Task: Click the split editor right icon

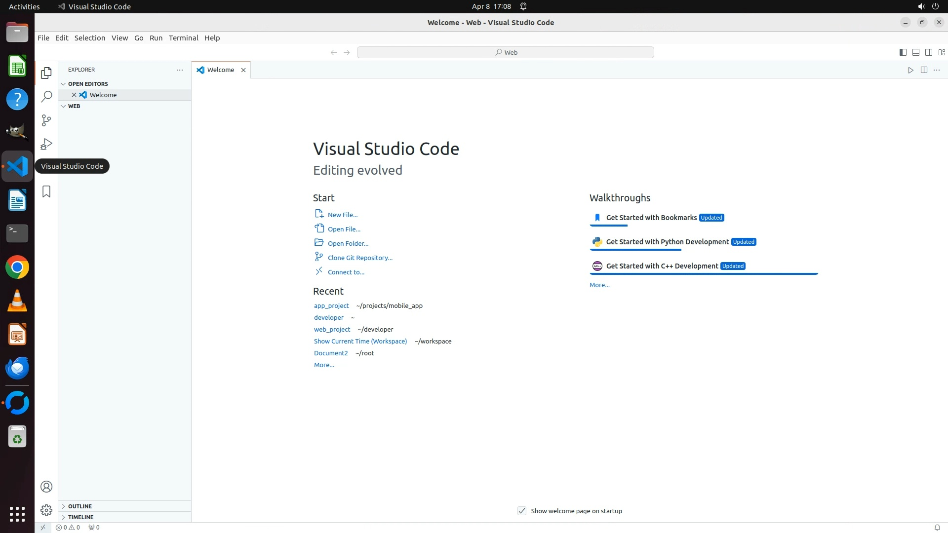Action: click(924, 70)
